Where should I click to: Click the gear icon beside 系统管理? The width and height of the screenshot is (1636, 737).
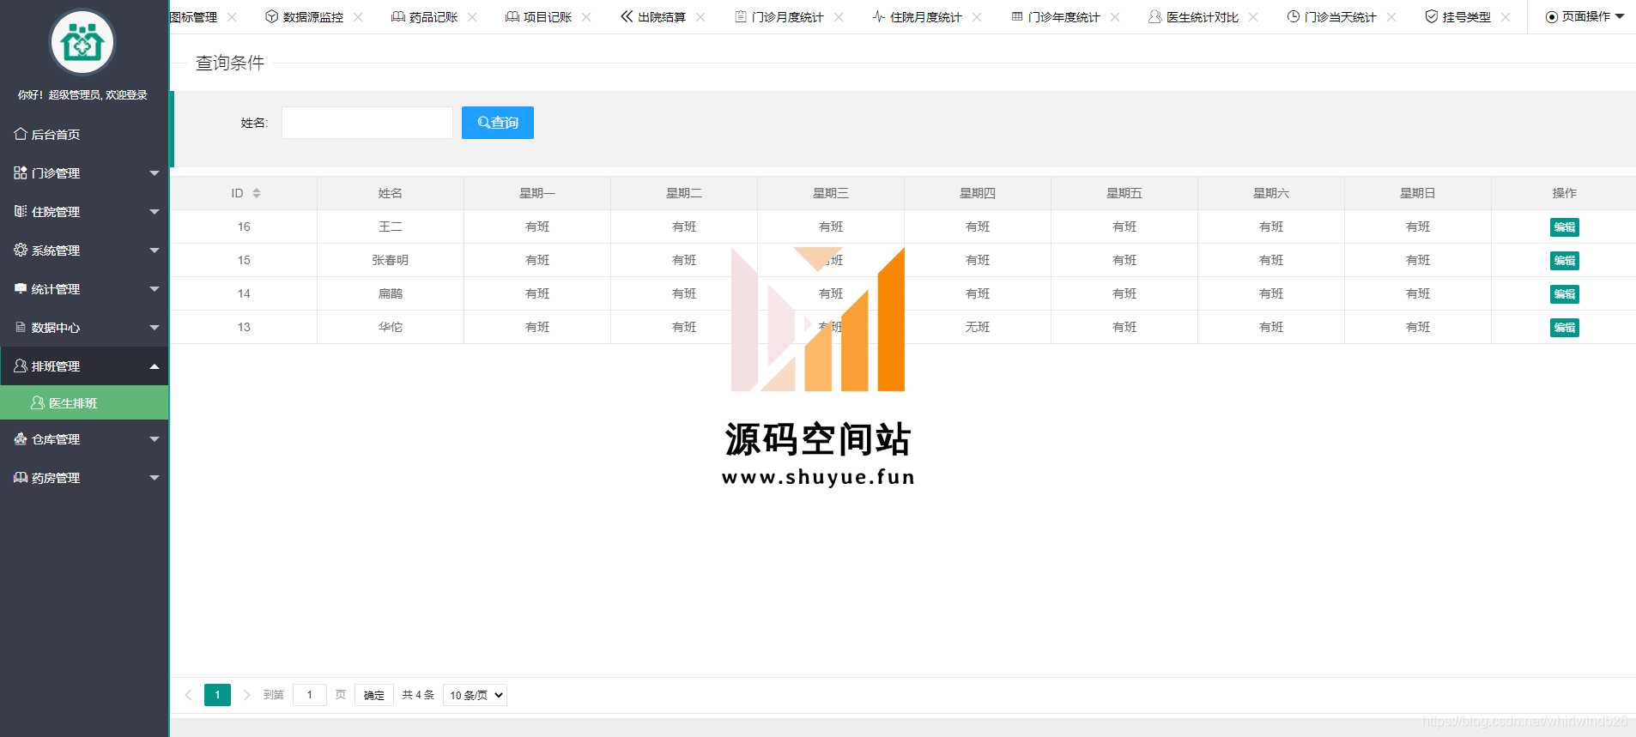pos(21,250)
